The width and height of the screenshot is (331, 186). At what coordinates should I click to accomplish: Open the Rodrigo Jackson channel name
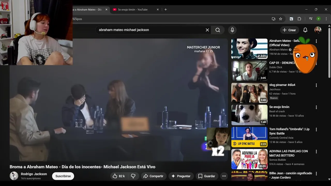click(34, 174)
